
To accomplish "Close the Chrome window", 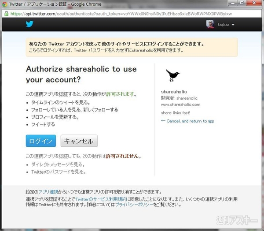I will 254,3.
